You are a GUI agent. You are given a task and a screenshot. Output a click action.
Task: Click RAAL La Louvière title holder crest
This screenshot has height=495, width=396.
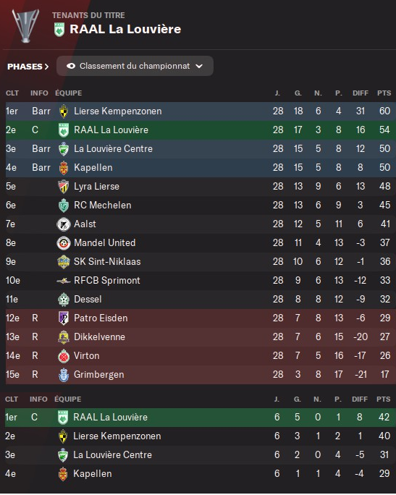click(59, 30)
